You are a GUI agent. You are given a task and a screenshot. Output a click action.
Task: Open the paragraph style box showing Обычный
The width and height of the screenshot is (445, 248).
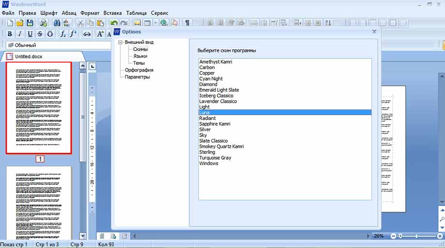58,45
